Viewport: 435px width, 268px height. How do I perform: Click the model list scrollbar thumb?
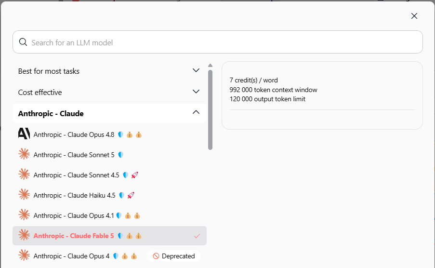click(211, 110)
